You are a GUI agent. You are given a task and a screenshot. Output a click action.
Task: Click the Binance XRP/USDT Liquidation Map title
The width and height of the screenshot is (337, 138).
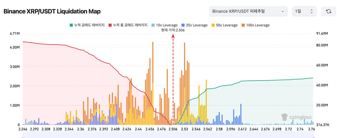click(52, 12)
